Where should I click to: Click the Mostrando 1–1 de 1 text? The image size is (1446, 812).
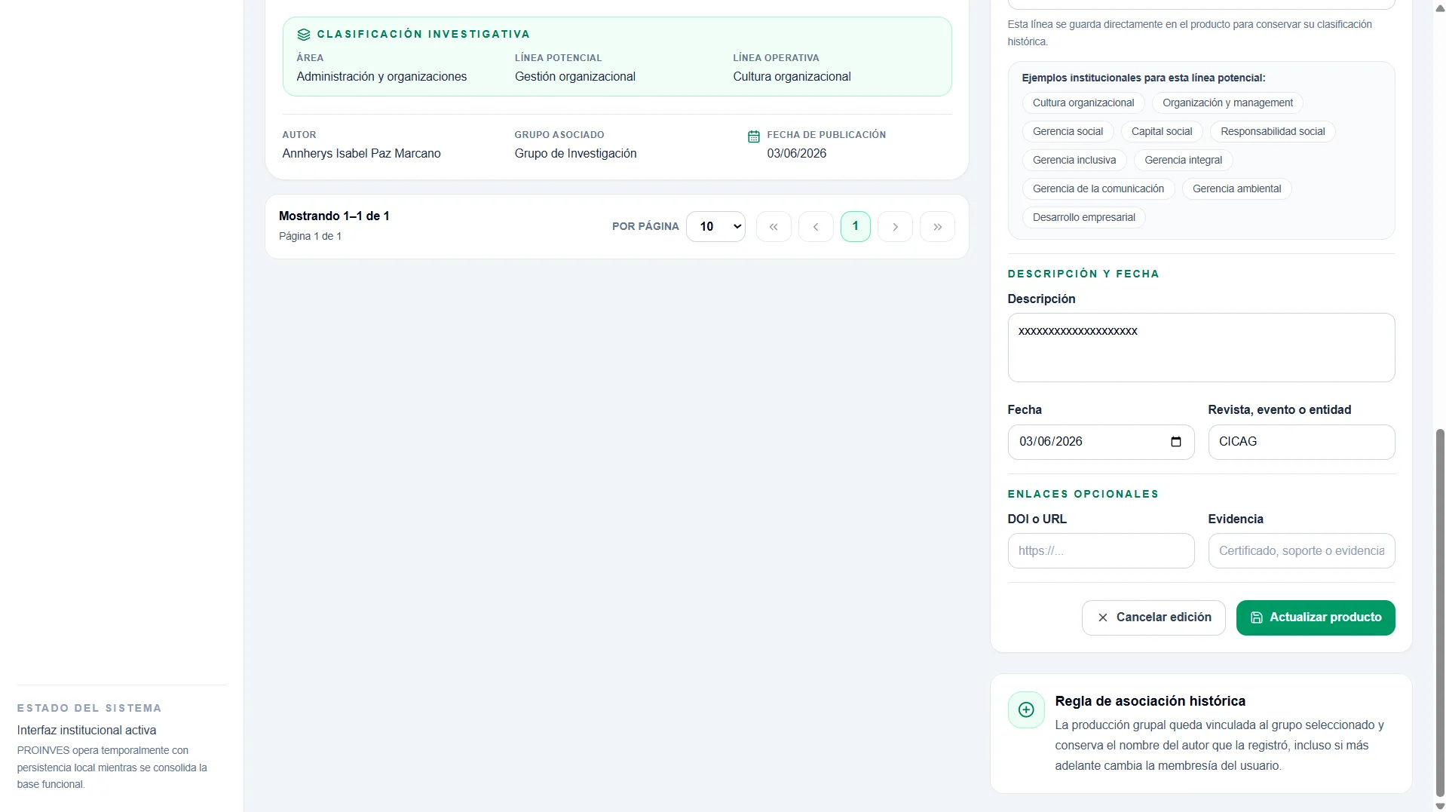pyautogui.click(x=334, y=216)
